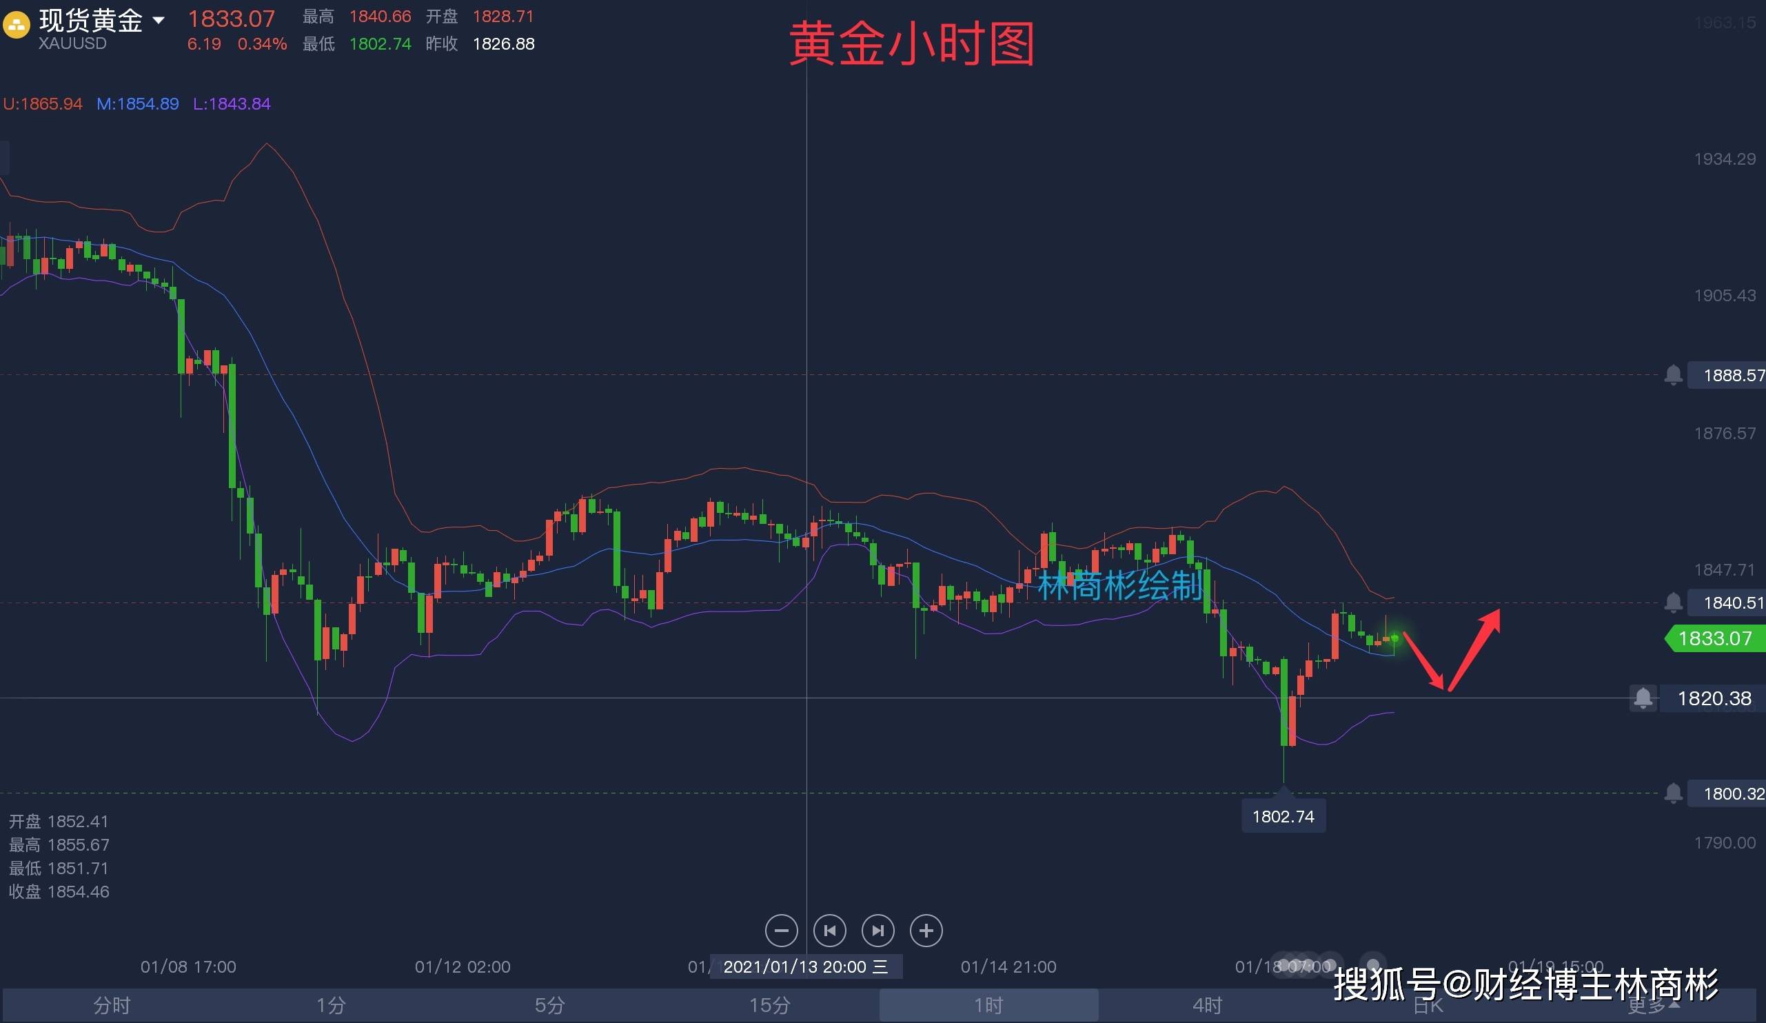The width and height of the screenshot is (1766, 1023).
Task: Click the 开盘 value 1828.71
Action: (503, 16)
